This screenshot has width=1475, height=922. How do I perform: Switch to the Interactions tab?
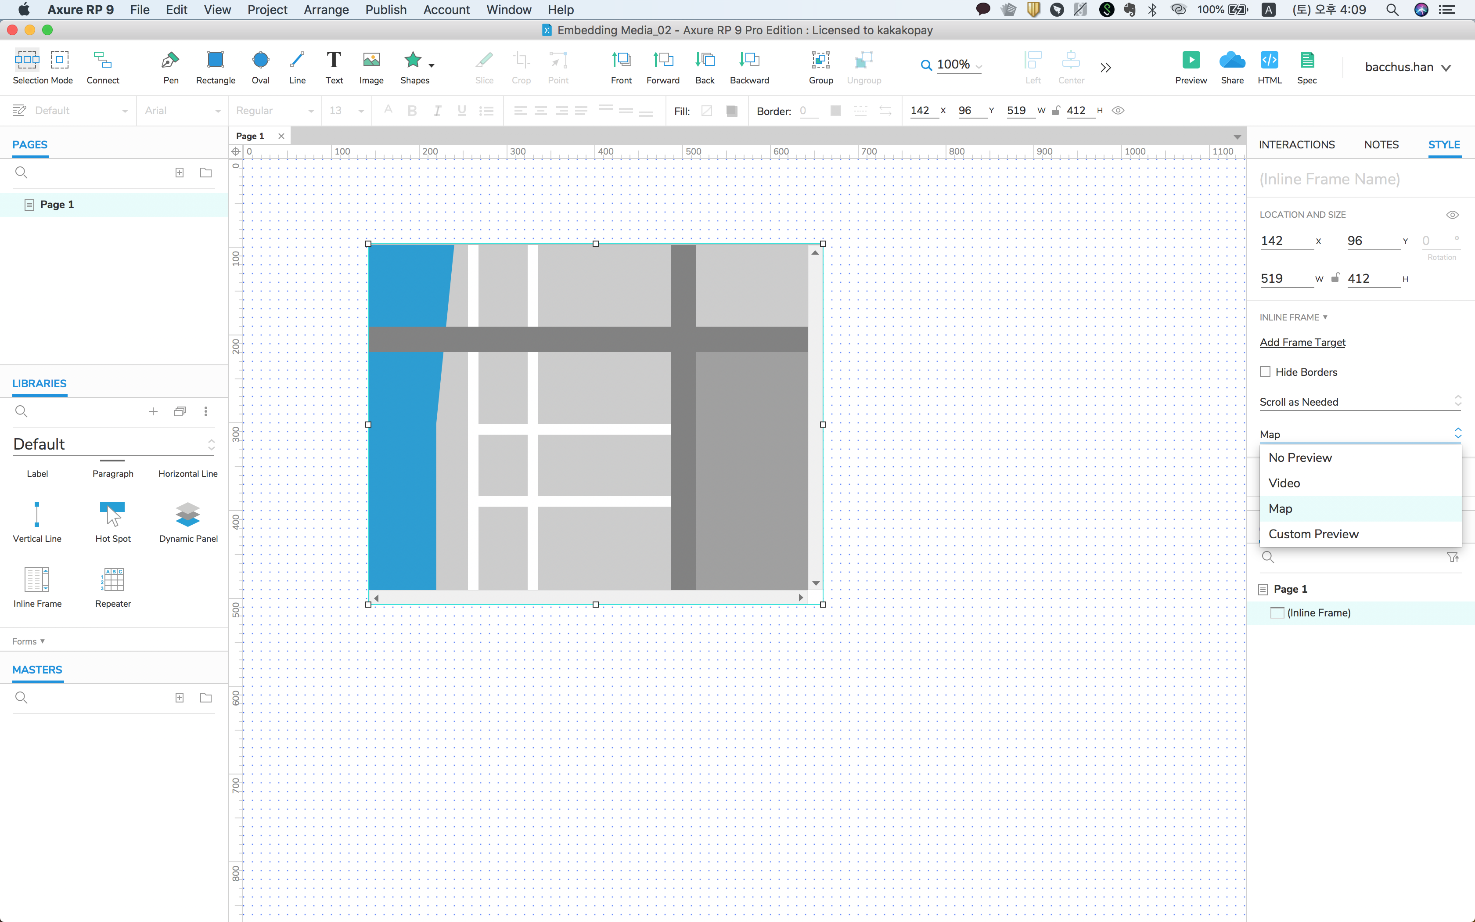coord(1296,144)
